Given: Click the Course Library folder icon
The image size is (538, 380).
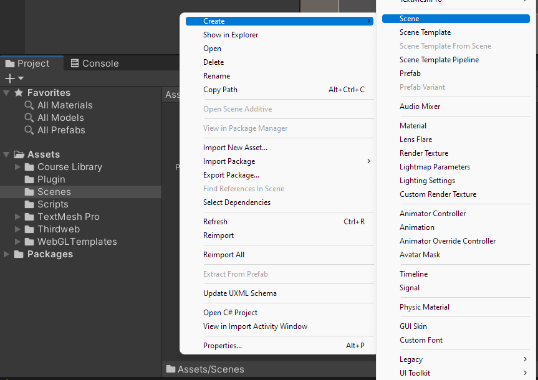Looking at the screenshot, I should (x=29, y=167).
